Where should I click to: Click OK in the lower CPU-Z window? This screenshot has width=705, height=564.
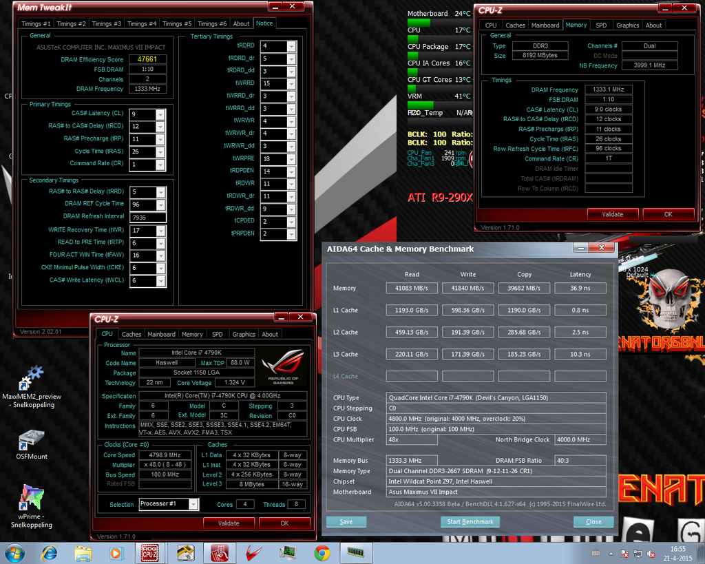point(284,523)
